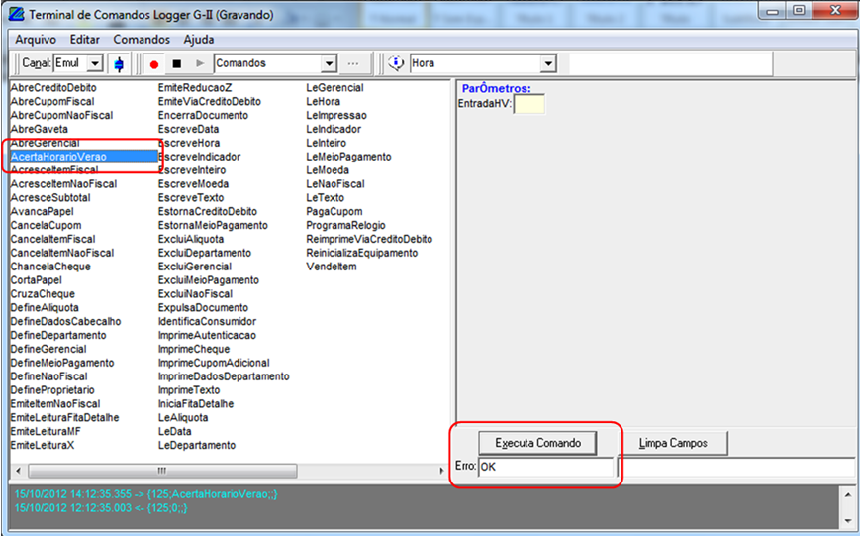Click the ellipsis browse button after Comandos
The image size is (860, 536).
pos(353,63)
